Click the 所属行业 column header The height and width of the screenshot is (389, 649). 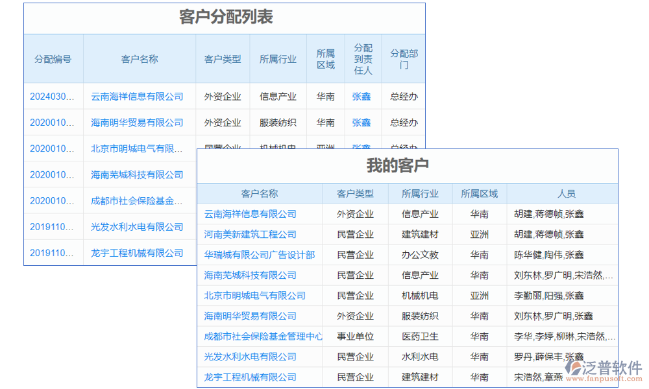coord(278,58)
